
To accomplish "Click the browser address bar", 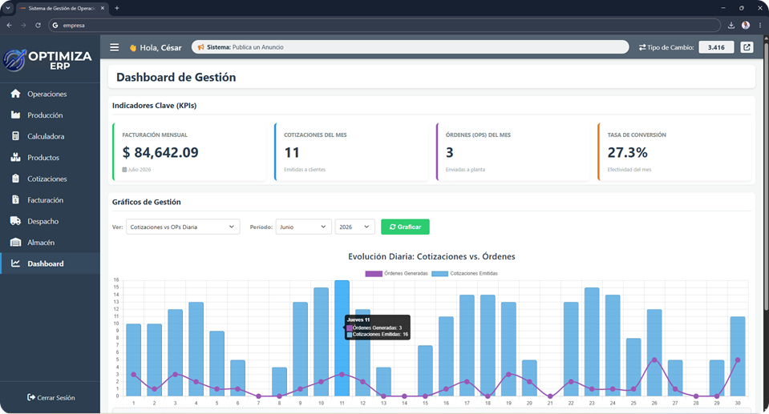I will pyautogui.click(x=385, y=25).
